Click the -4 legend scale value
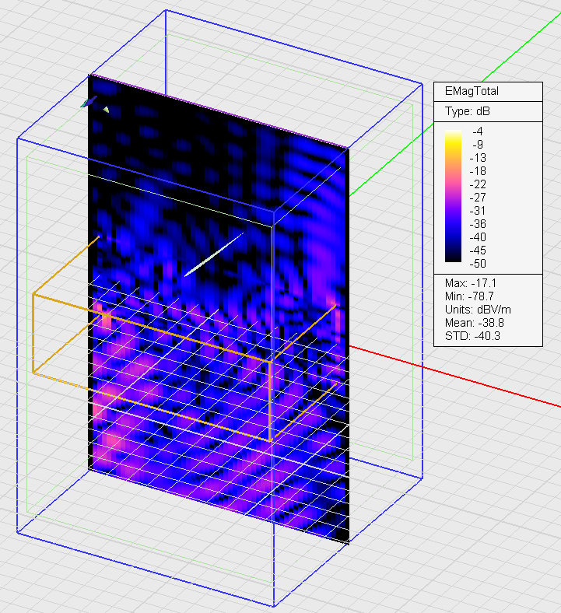 [x=478, y=131]
